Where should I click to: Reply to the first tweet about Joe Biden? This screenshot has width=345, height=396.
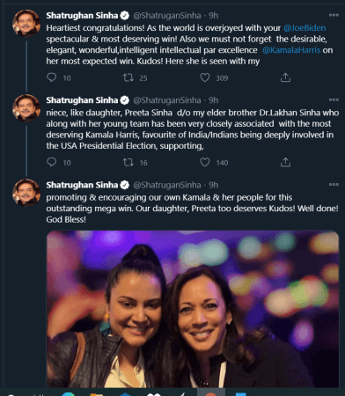point(52,77)
